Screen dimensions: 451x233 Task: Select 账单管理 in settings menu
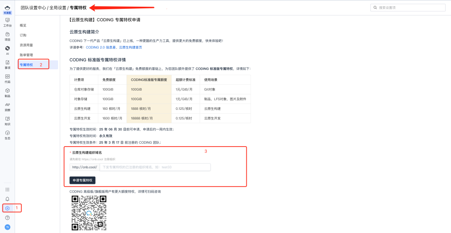(26, 55)
